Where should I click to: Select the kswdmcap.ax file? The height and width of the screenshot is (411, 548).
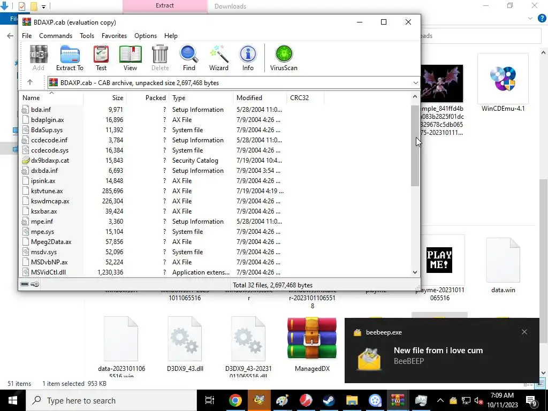point(50,201)
